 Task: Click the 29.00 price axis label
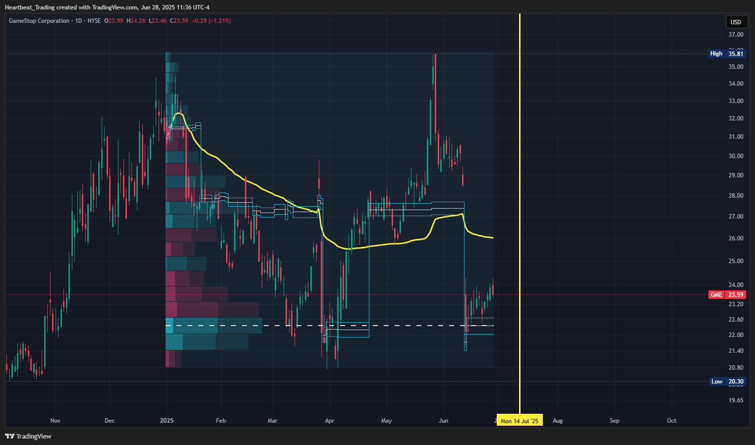click(736, 175)
